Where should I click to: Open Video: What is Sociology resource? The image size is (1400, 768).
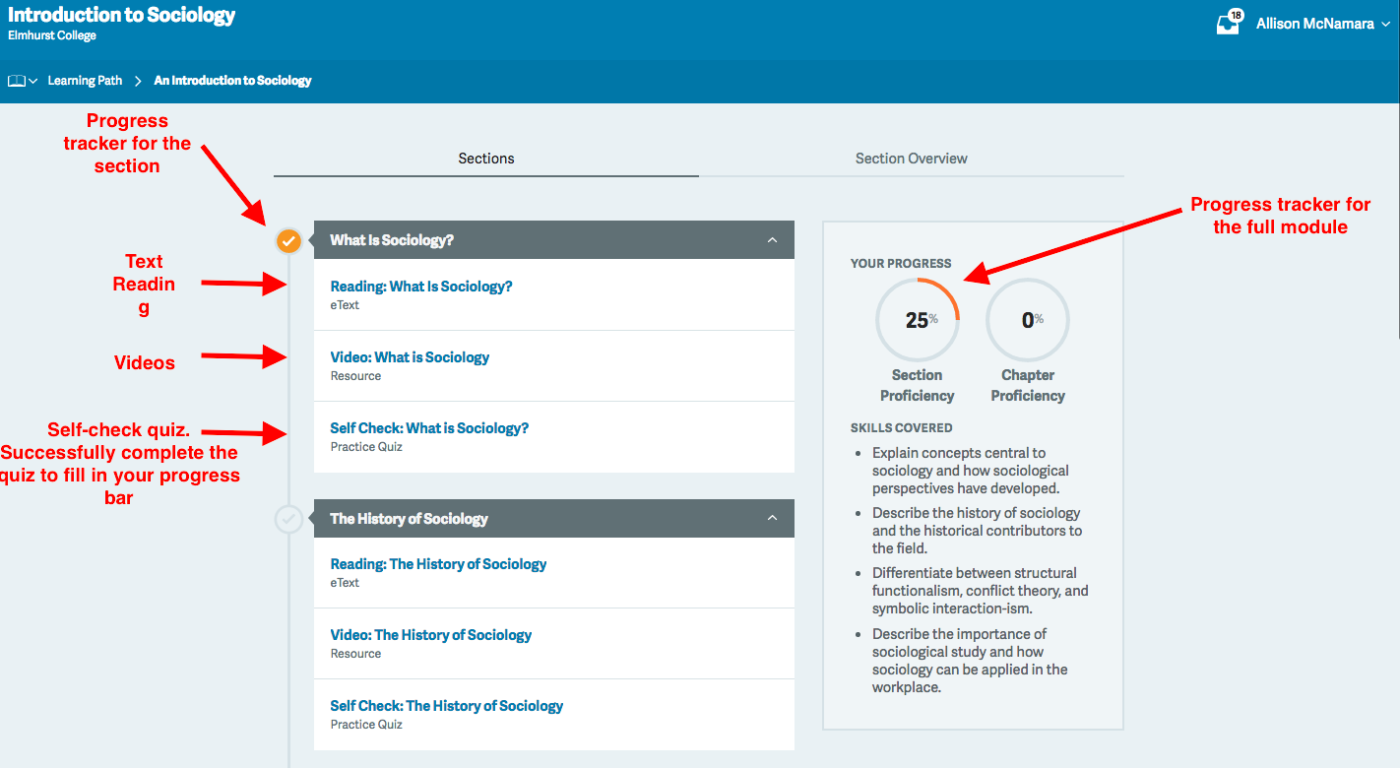(410, 357)
